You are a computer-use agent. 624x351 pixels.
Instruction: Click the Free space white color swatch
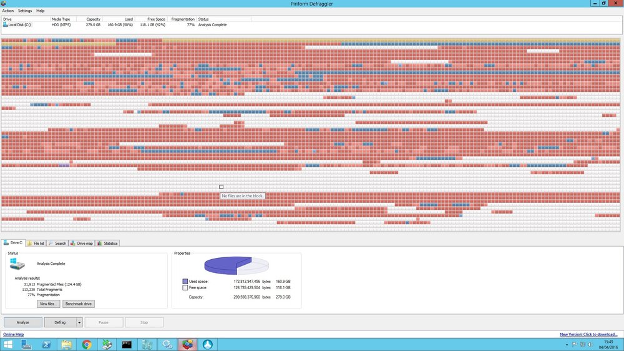tap(185, 287)
